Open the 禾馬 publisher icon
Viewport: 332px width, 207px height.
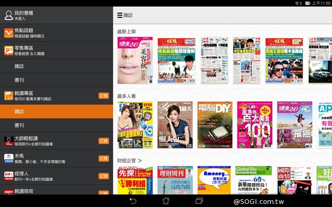point(8,158)
